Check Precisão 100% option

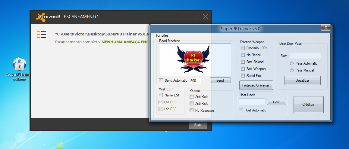coord(243,48)
